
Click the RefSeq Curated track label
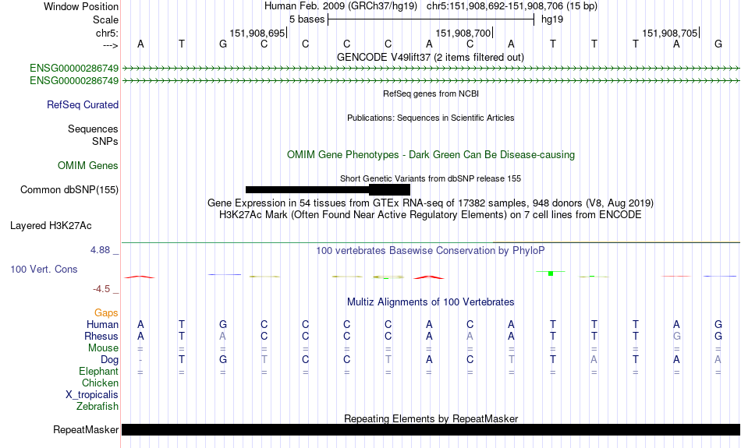(x=82, y=105)
